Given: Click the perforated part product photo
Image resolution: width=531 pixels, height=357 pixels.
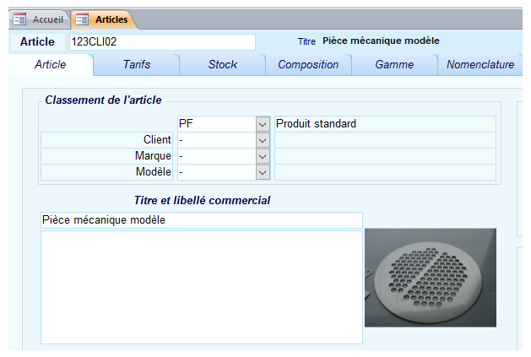Looking at the screenshot, I should (430, 277).
